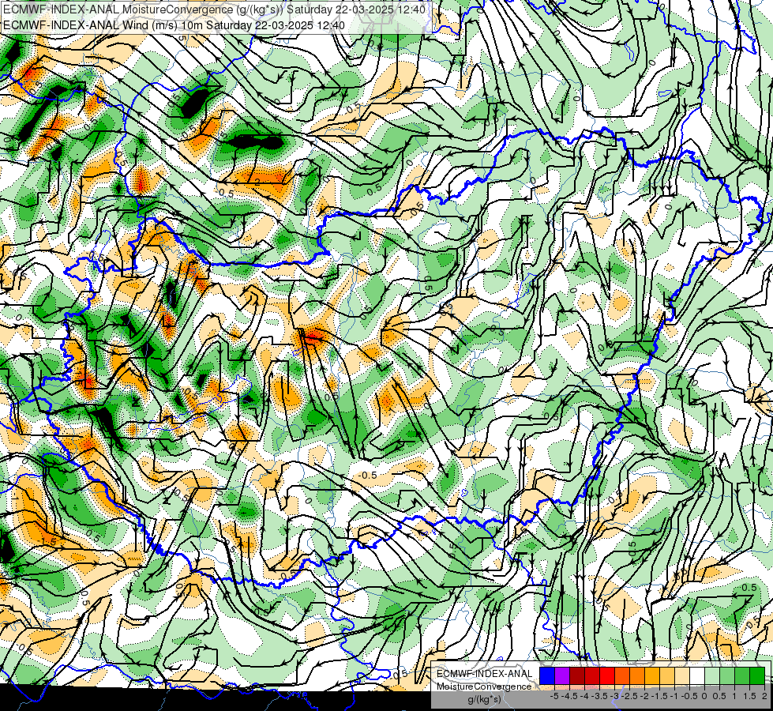773x711 pixels.
Task: Click the ECMWF-INDEX-ANAL label in the legend
Action: [485, 674]
